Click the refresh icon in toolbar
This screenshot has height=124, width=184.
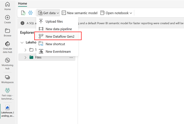click(x=23, y=13)
